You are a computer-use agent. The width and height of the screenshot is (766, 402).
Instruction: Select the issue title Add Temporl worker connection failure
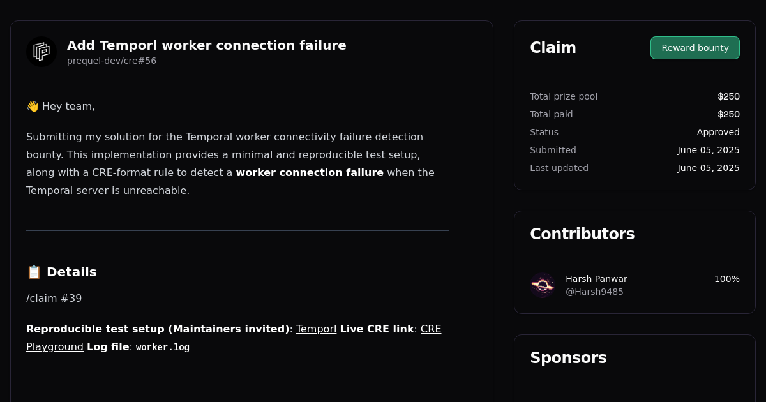click(207, 45)
